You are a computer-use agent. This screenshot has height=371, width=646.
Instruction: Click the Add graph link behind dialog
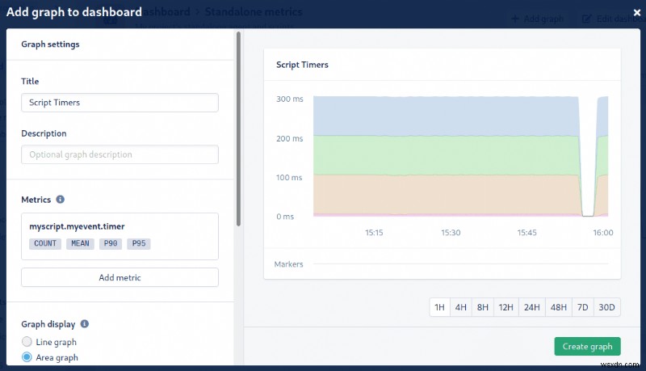click(538, 19)
